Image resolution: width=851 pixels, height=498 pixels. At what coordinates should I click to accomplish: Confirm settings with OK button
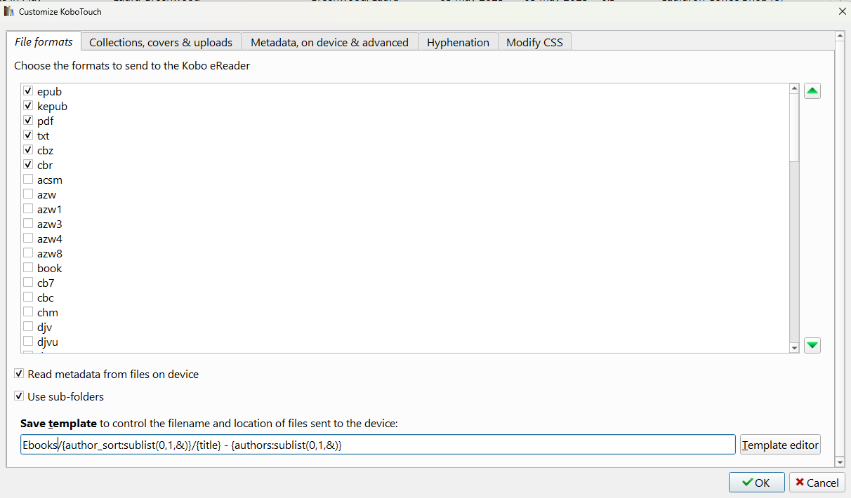[756, 483]
